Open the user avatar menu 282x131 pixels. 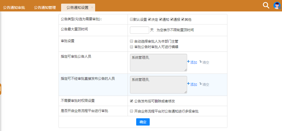pos(277,5)
